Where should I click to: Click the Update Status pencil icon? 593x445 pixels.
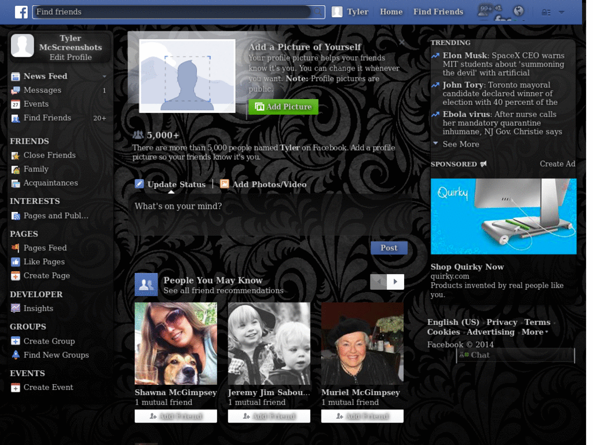point(139,184)
